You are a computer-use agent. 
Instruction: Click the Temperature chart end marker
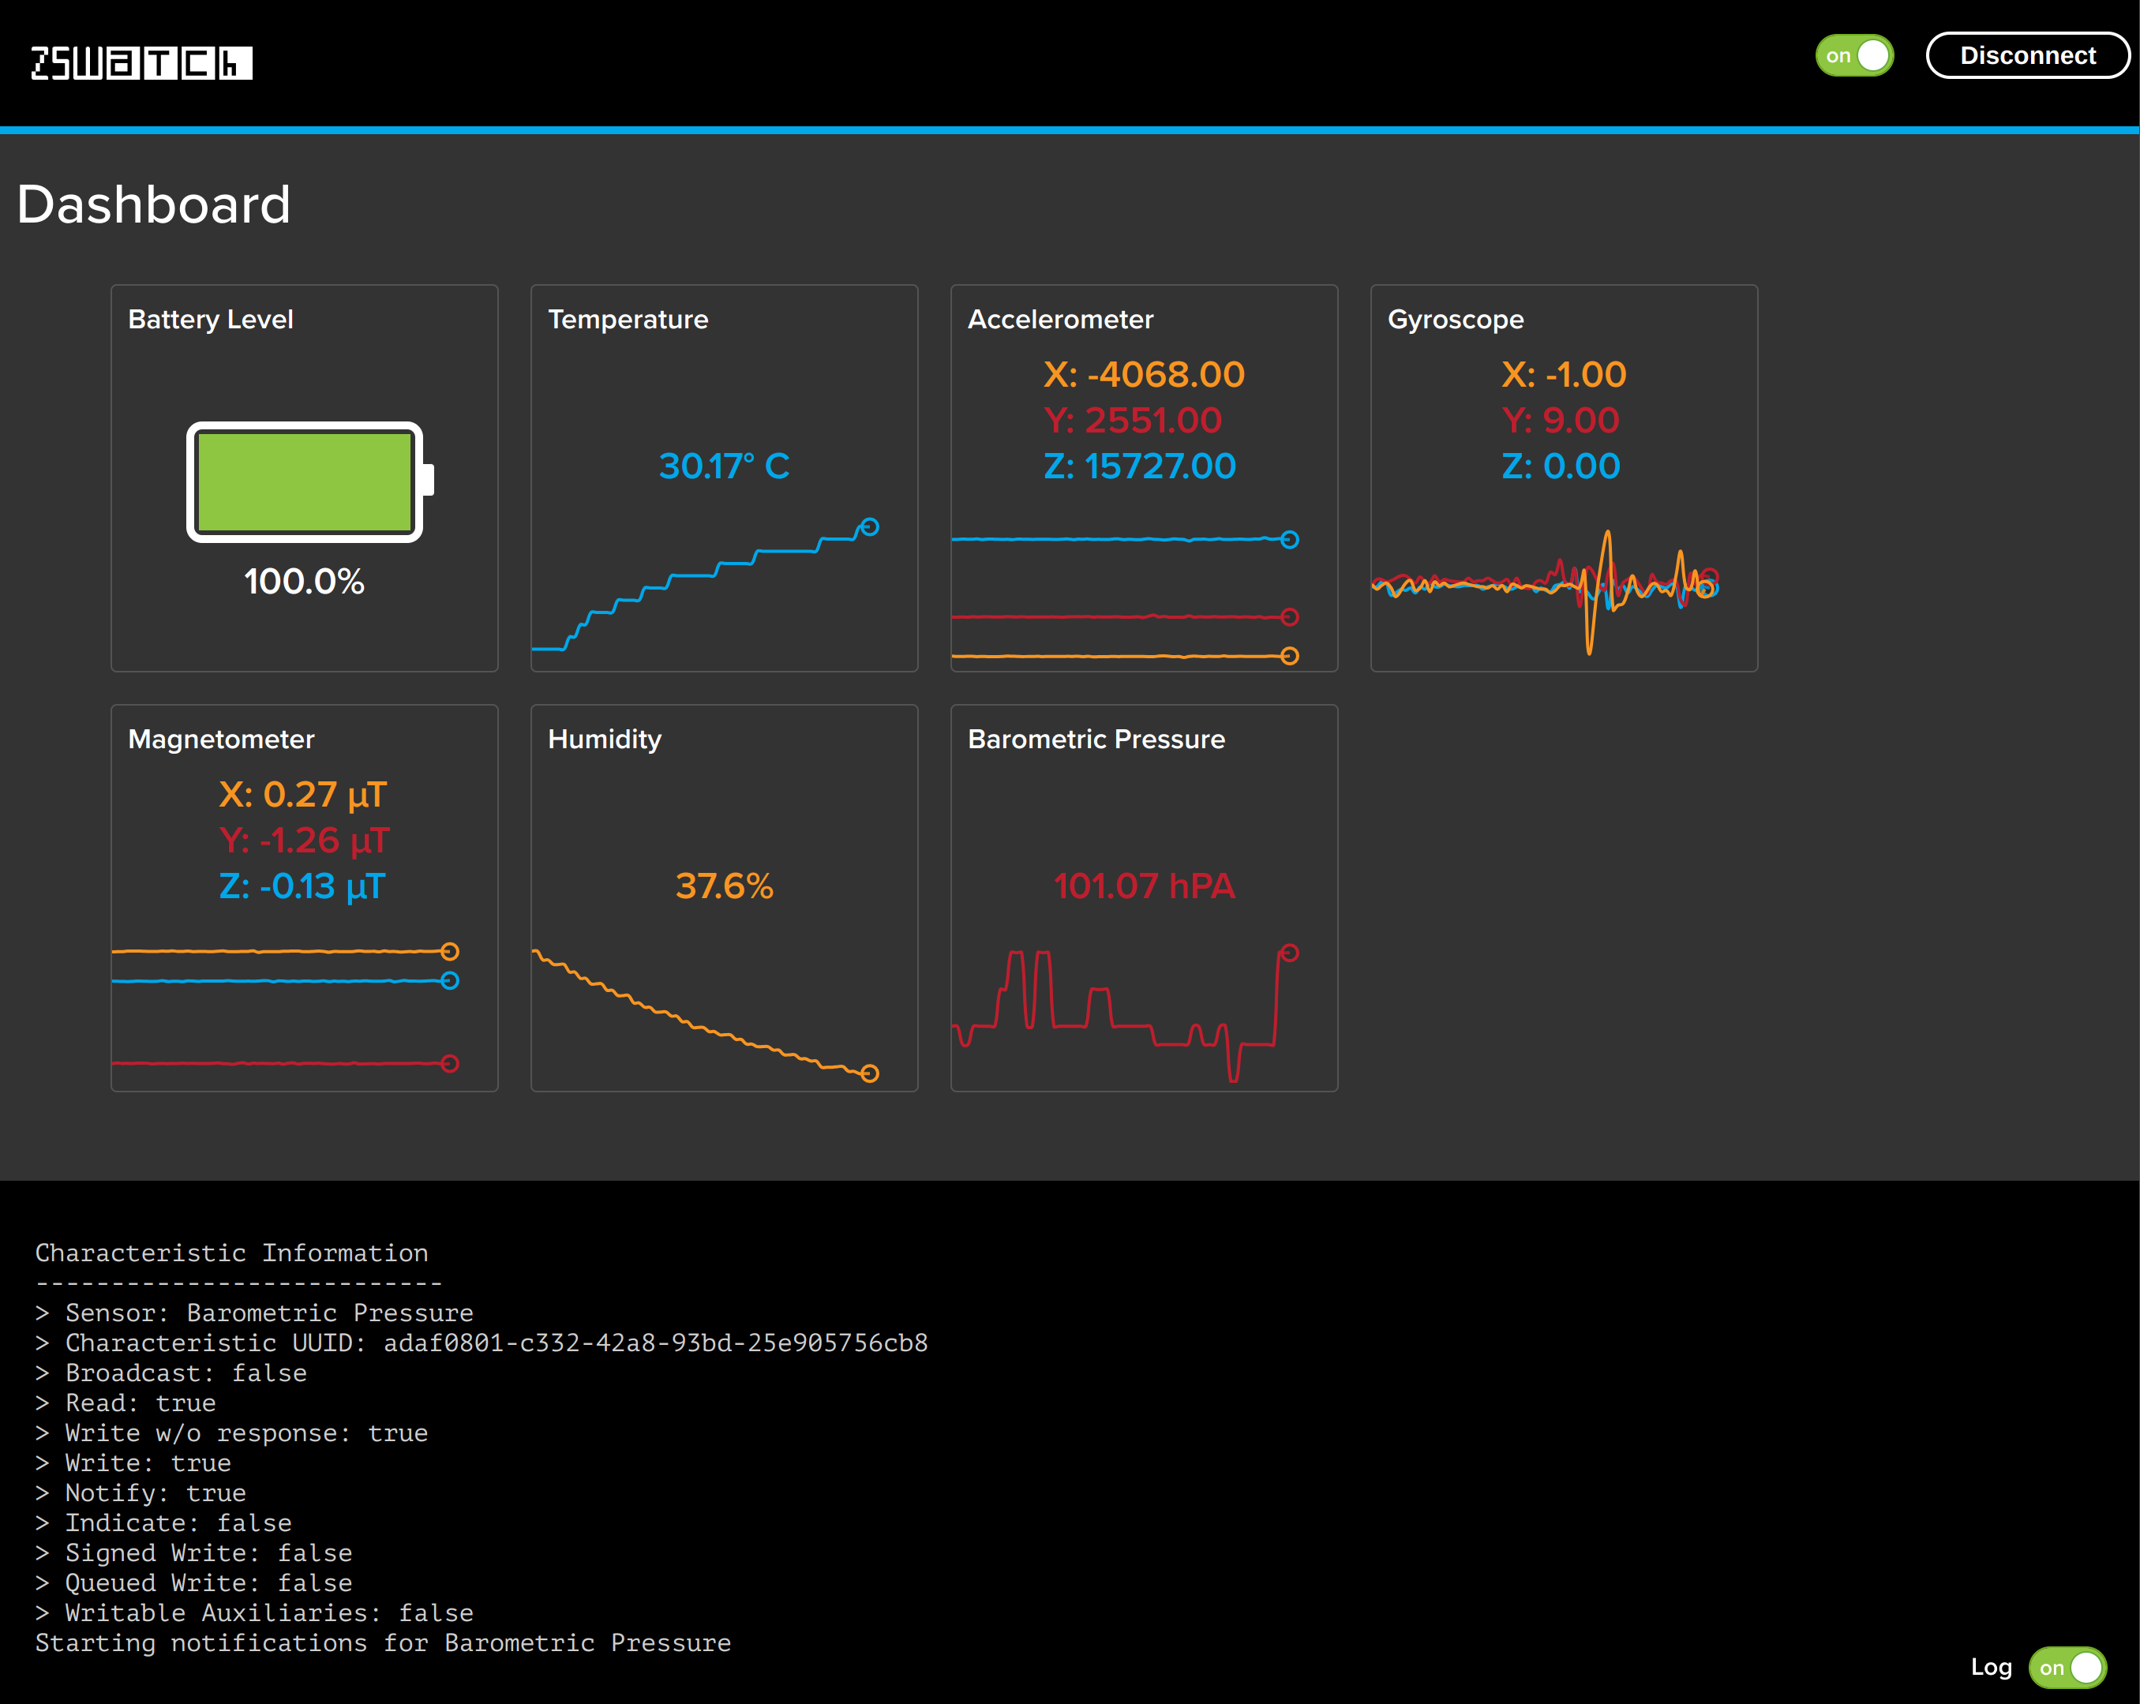point(870,527)
